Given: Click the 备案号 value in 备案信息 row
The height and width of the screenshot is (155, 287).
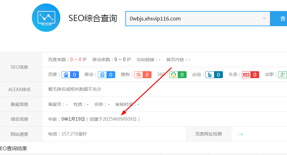Looking at the screenshot, I should (x=67, y=104).
